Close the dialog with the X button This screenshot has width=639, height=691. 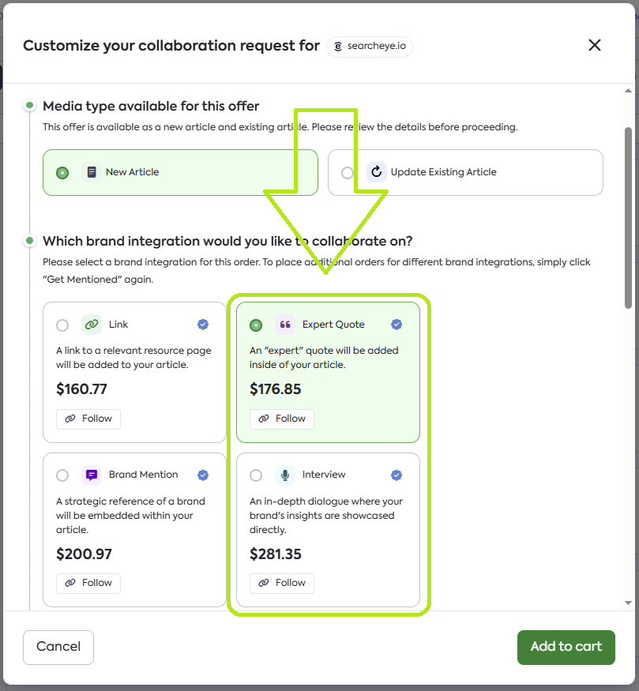point(595,45)
